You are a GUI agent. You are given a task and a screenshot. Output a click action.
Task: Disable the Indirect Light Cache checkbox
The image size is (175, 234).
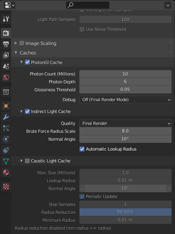(x=27, y=111)
